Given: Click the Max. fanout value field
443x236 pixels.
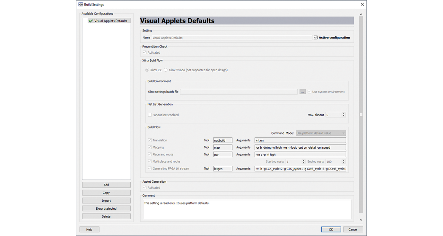Looking at the screenshot, I should click(x=334, y=115).
